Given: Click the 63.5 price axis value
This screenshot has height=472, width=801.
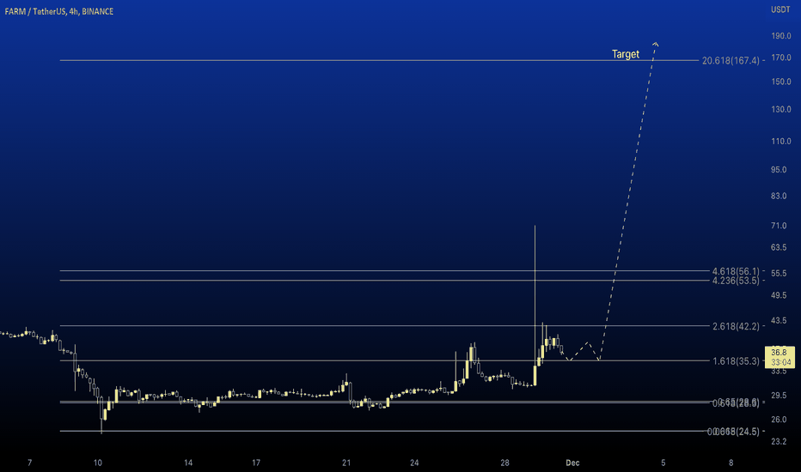Looking at the screenshot, I should pyautogui.click(x=779, y=247).
